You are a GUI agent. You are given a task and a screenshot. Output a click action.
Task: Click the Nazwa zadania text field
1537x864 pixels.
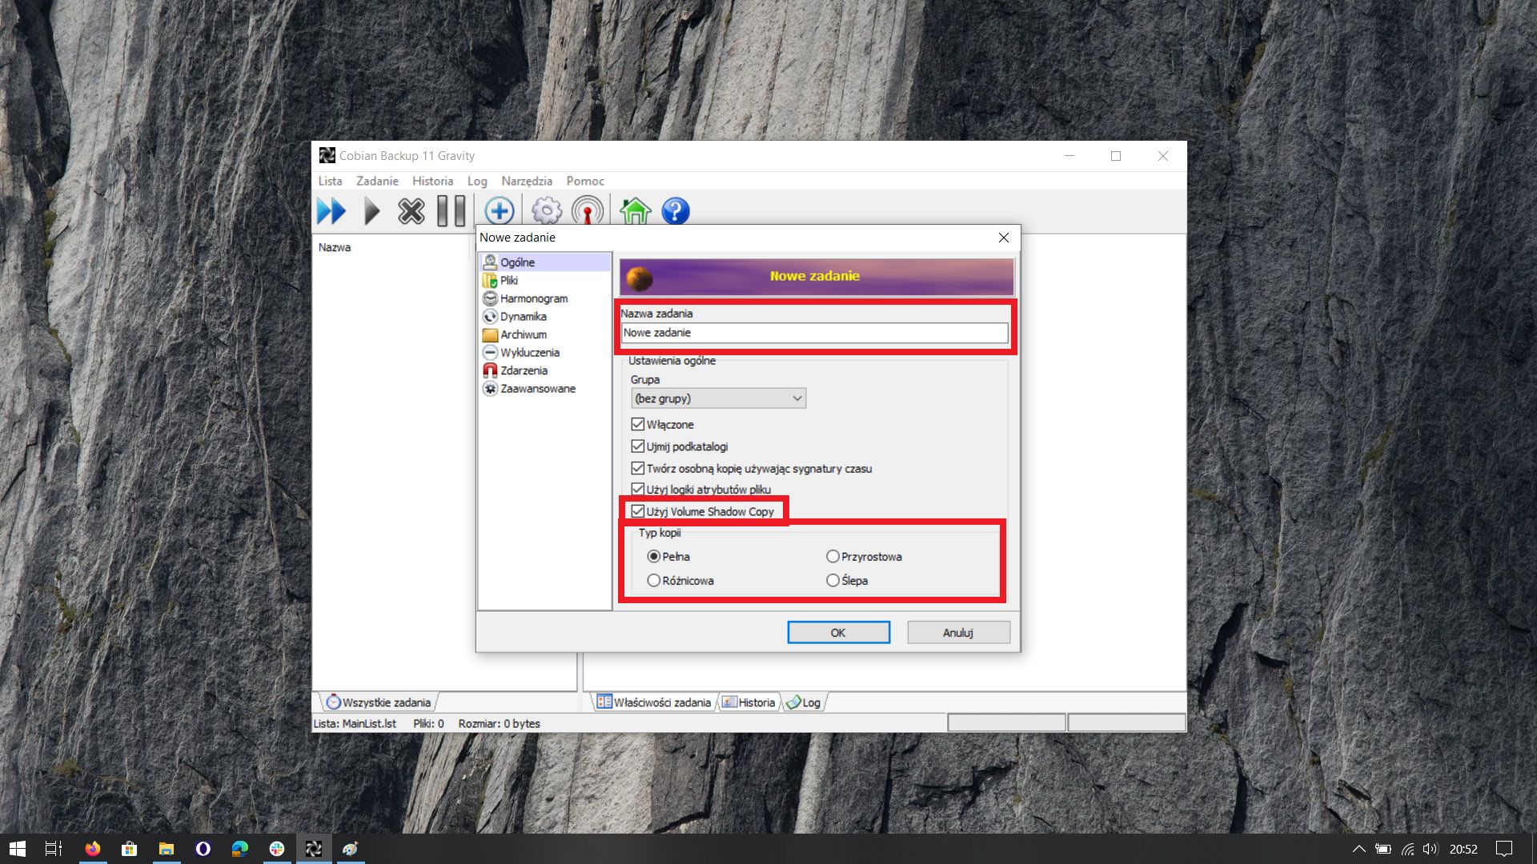[x=813, y=333]
